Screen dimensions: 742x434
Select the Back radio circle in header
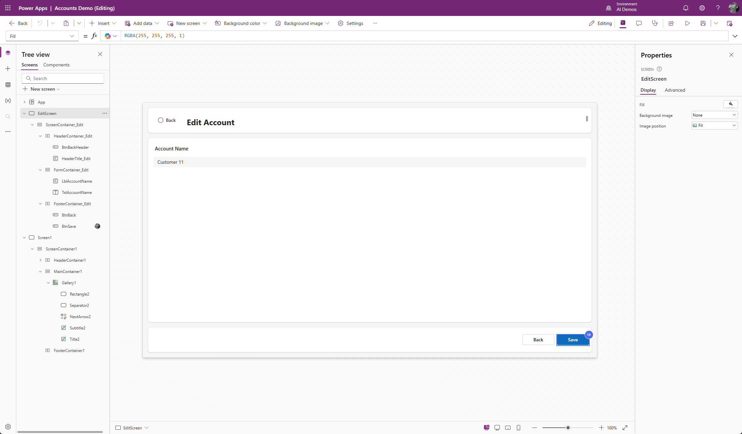161,120
